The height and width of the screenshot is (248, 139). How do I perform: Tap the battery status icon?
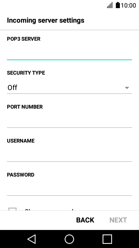pos(118,5)
